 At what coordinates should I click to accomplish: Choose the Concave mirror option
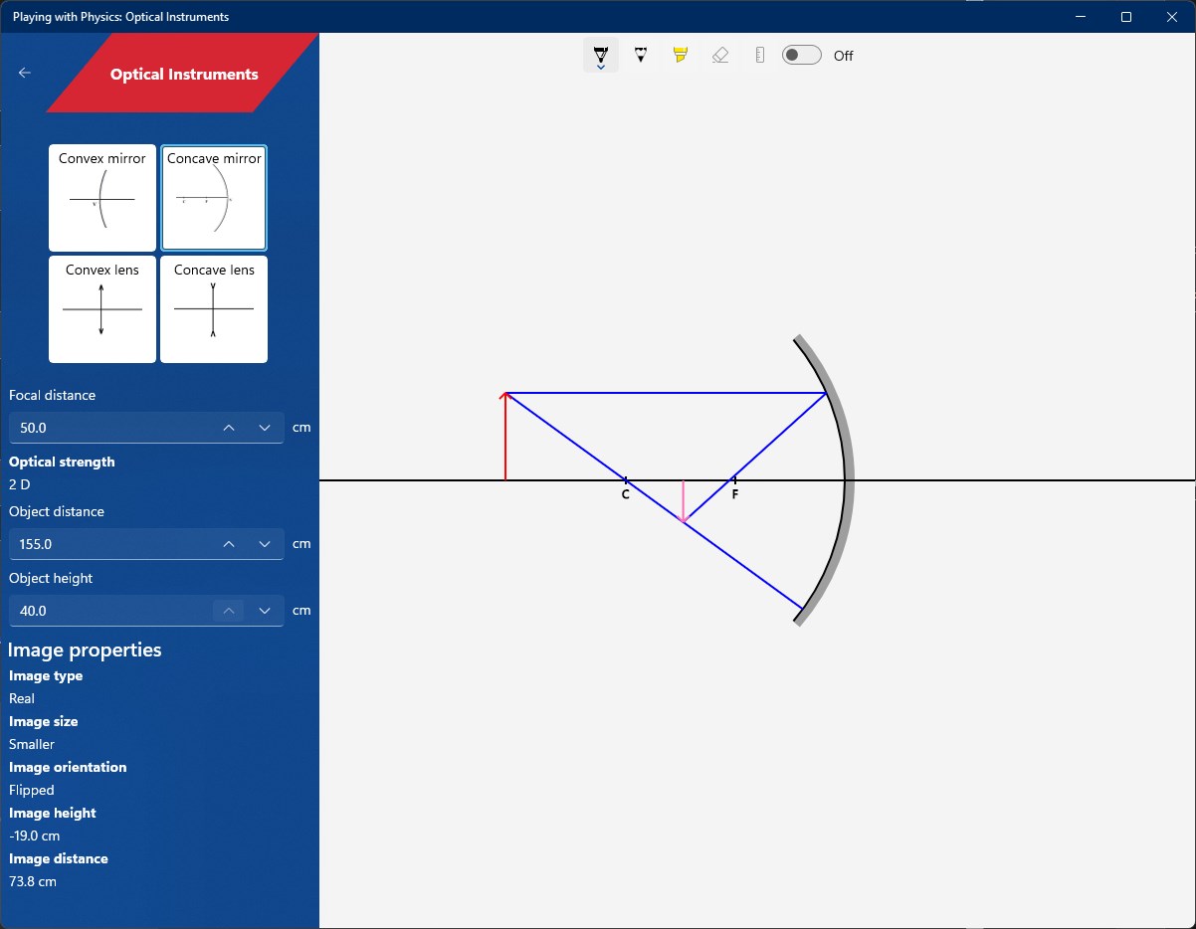[214, 198]
